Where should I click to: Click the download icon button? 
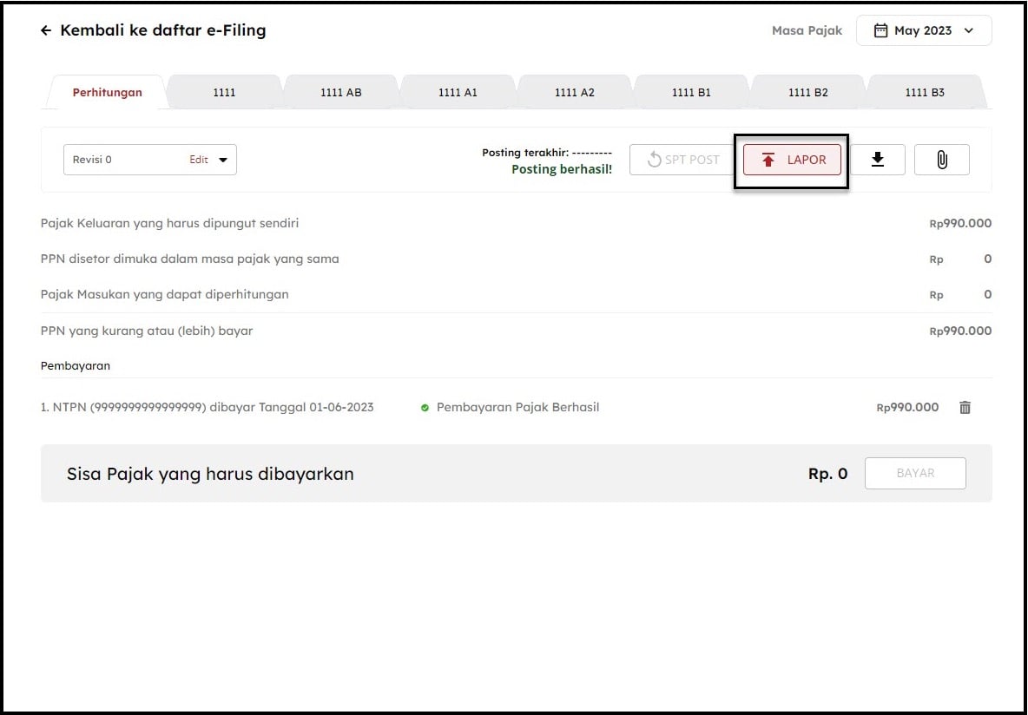[x=877, y=160]
